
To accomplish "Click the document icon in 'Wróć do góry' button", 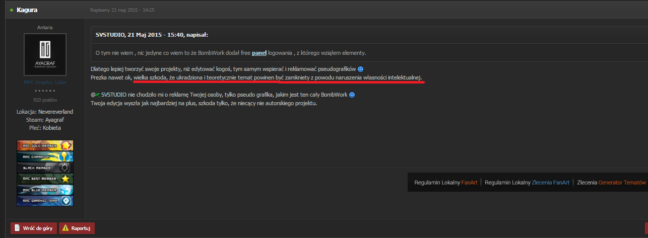I will coord(17,228).
